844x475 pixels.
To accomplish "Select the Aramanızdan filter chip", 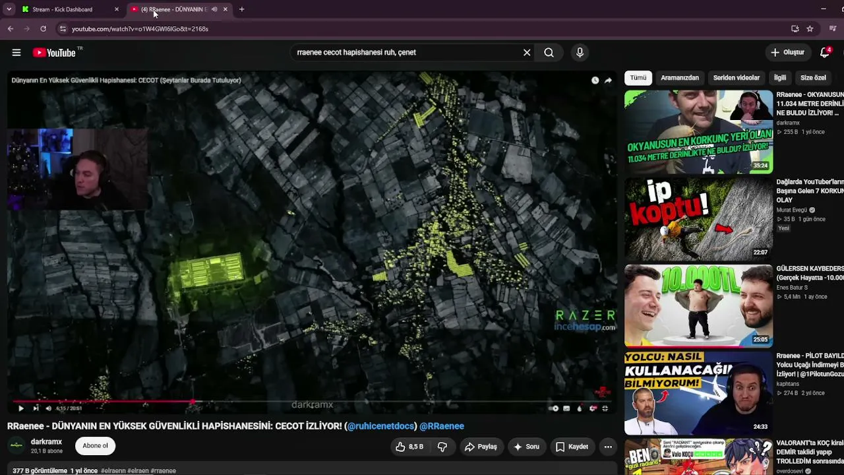I will [680, 78].
